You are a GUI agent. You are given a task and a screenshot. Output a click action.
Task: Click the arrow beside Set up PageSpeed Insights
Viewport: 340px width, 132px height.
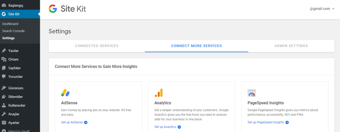[x=287, y=122]
